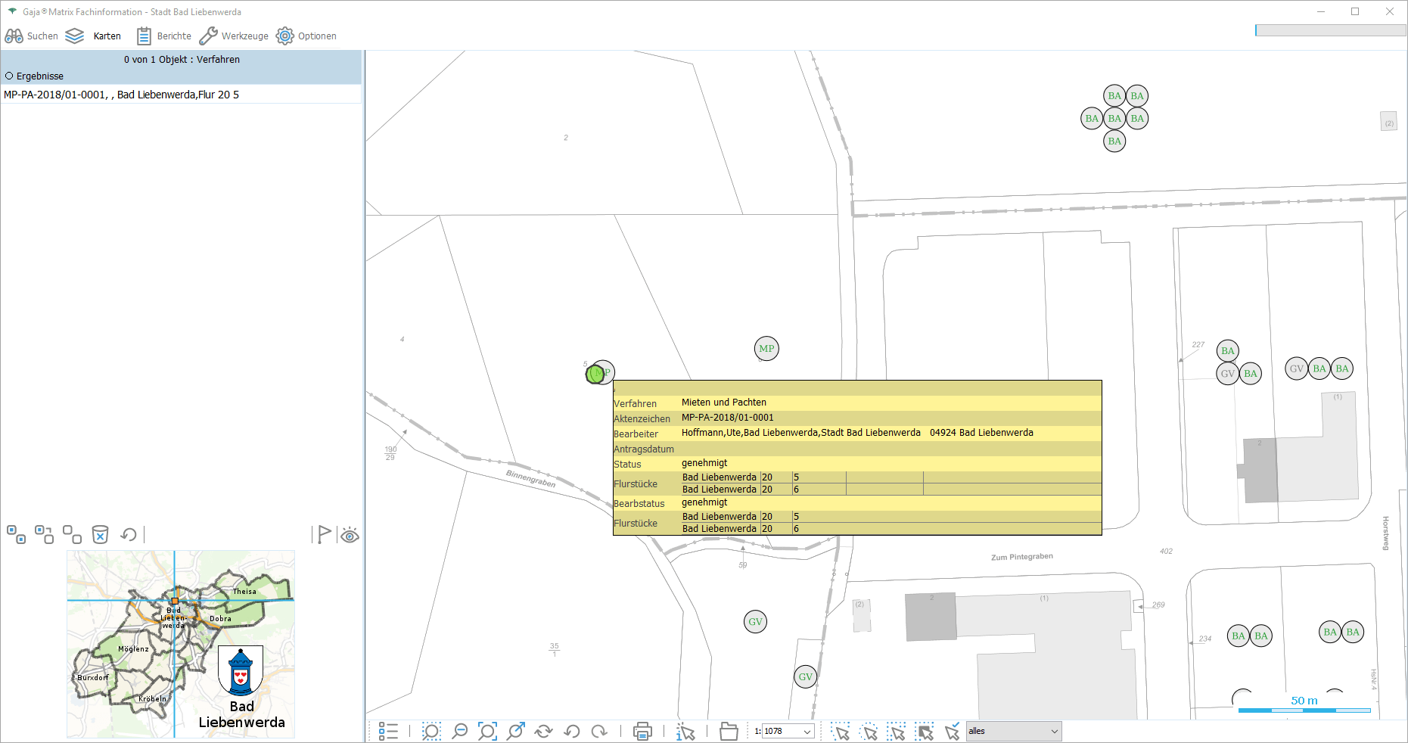Click the refresh map arrows icon
The height and width of the screenshot is (743, 1408).
543,731
